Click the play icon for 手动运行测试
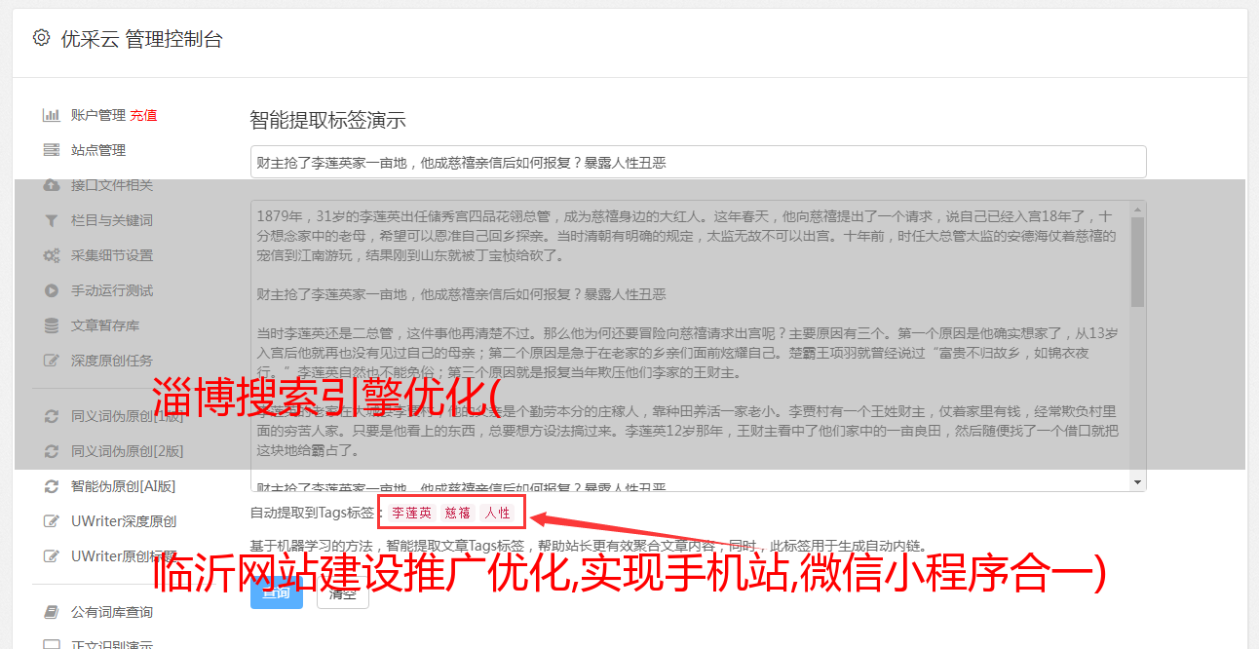The width and height of the screenshot is (1259, 649). (x=52, y=290)
